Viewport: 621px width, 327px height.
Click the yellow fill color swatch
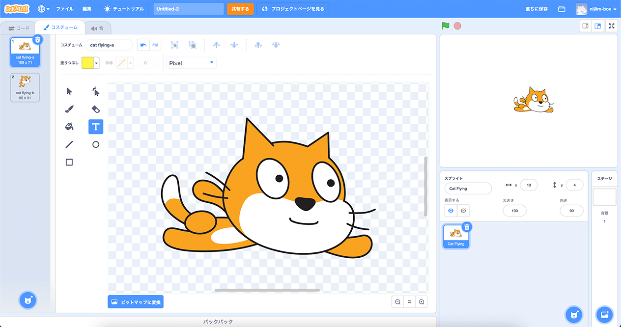click(x=87, y=63)
